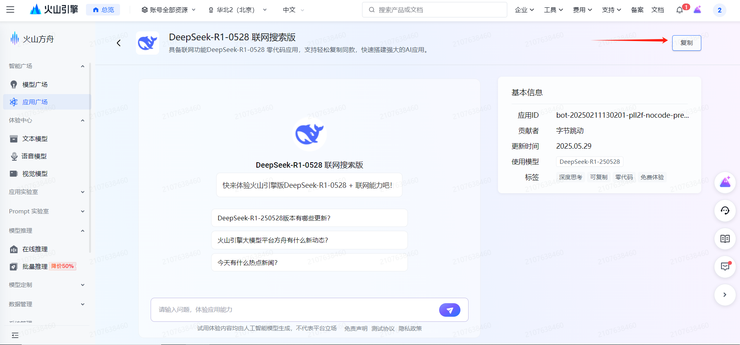Open the 费用 menu

(582, 10)
